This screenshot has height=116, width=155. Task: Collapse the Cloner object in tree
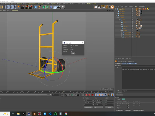pos(120,31)
